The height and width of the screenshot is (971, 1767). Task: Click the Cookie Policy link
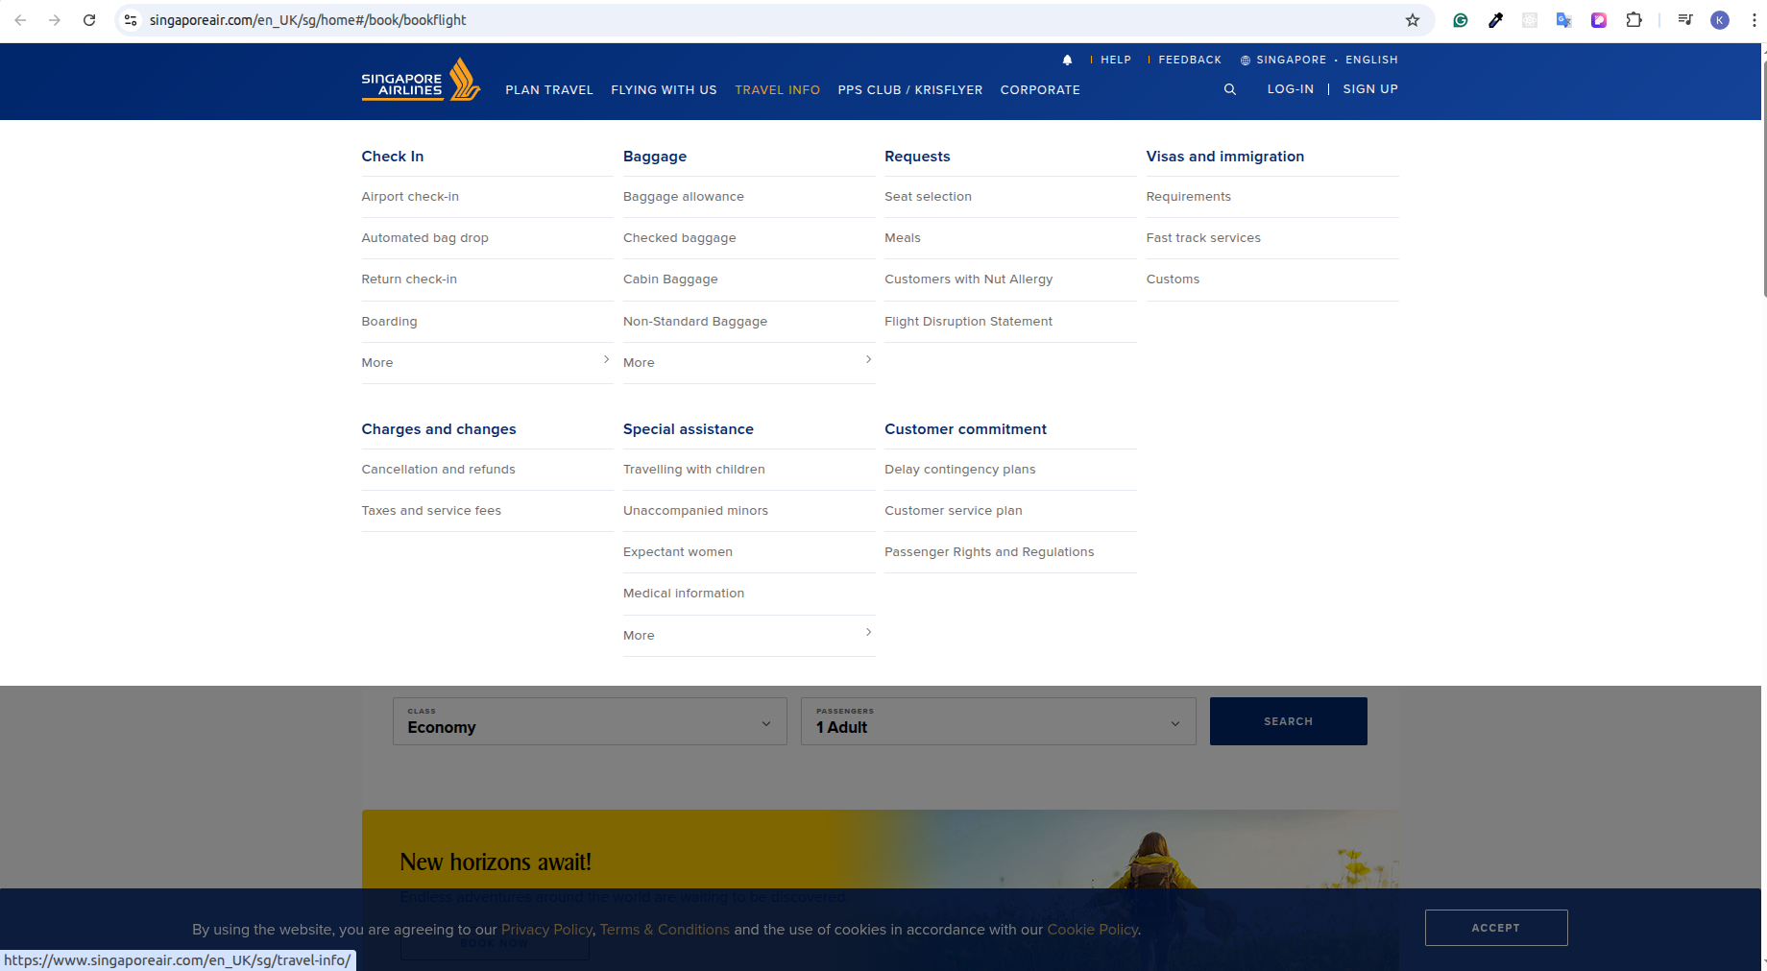pos(1092,930)
